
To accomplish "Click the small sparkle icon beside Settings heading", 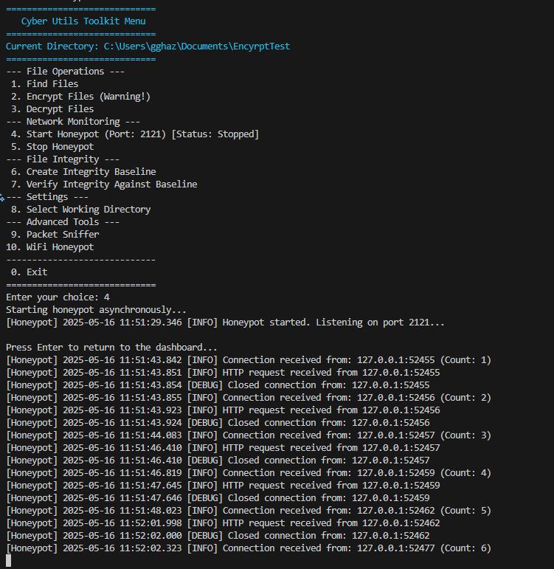I will tap(2, 198).
